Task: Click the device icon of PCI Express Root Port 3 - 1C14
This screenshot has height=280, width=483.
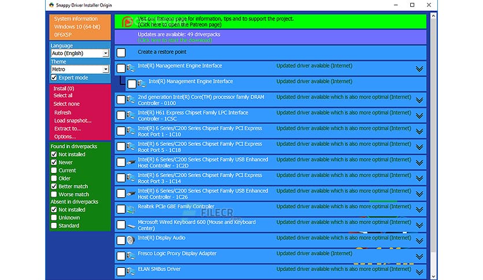Action: pos(131,178)
